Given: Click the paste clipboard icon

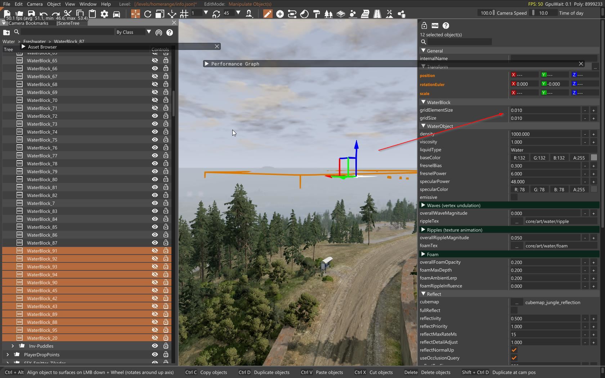Looking at the screenshot, I should pos(92,14).
